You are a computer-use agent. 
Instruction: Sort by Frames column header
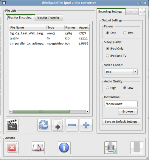71,27
